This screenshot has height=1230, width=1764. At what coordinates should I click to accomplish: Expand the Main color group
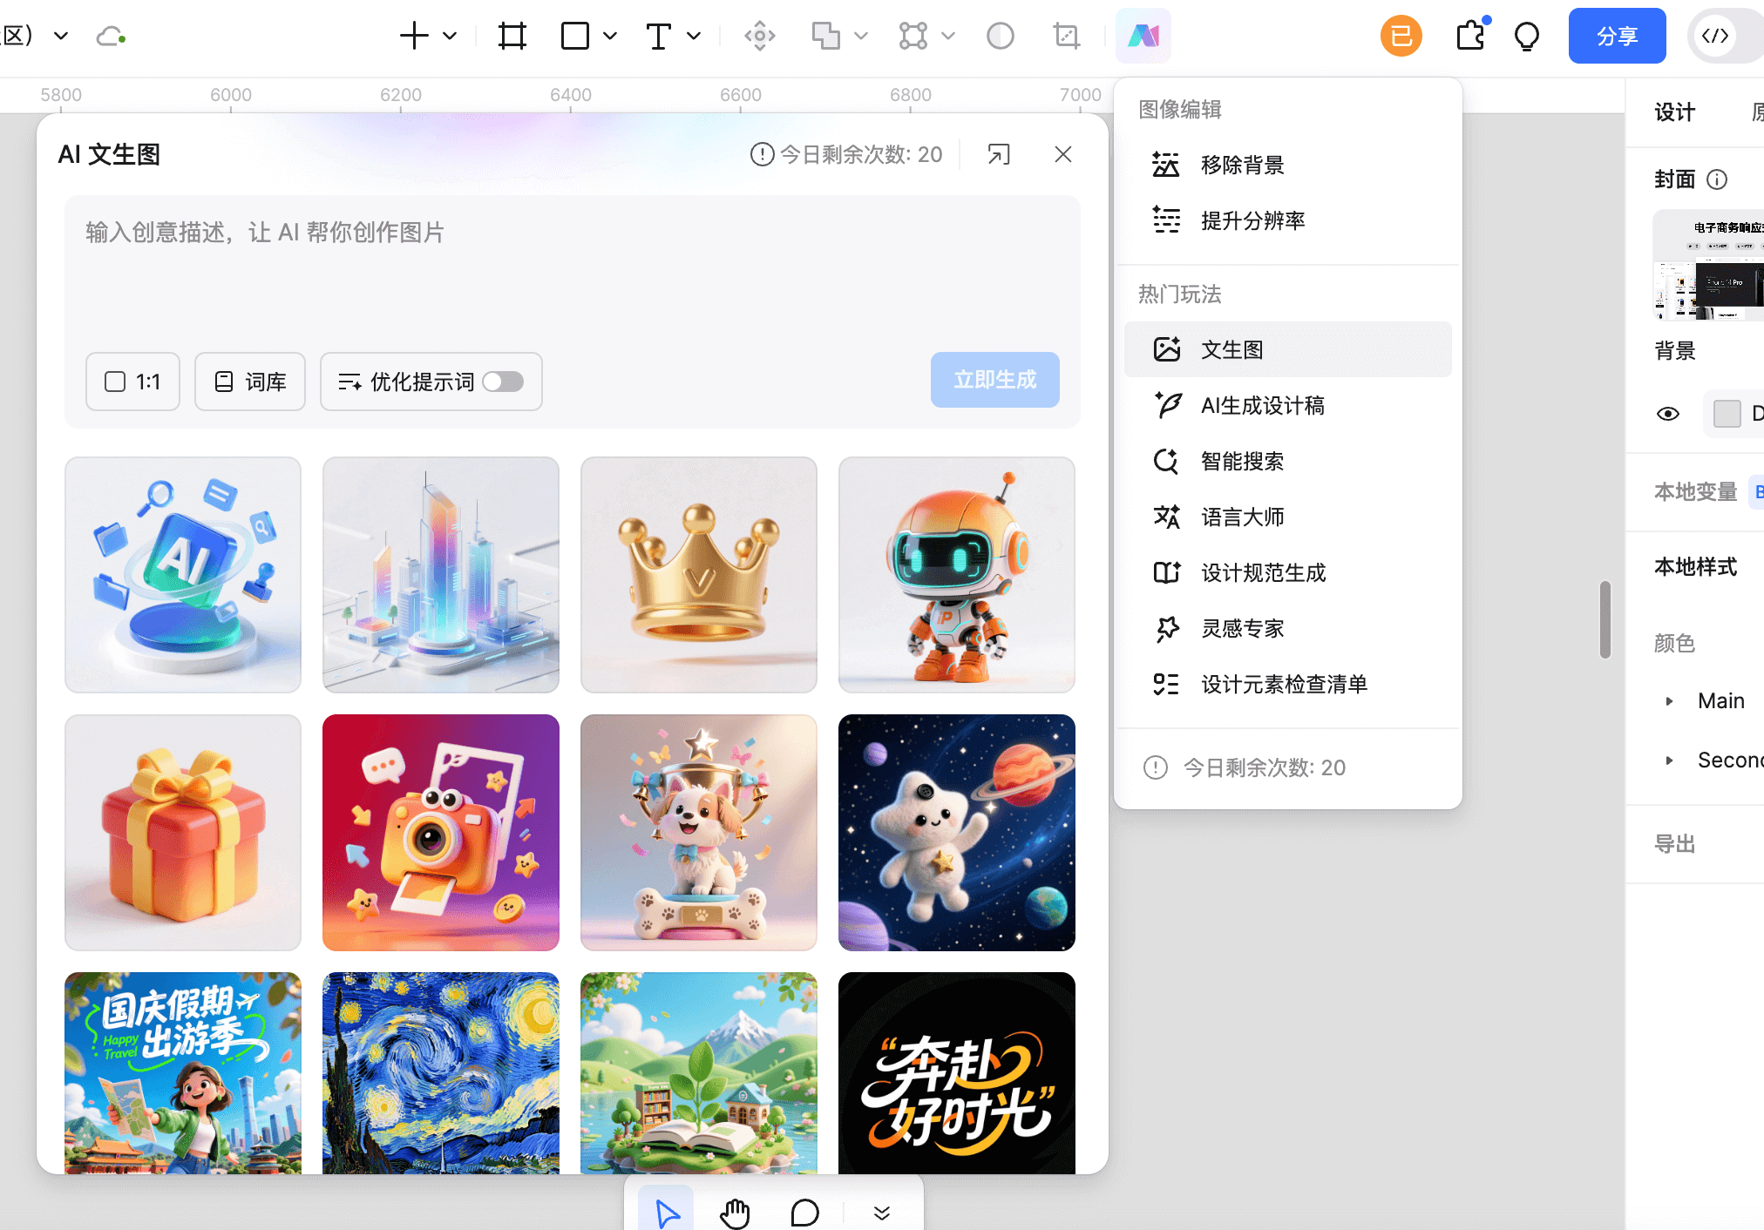coord(1671,700)
